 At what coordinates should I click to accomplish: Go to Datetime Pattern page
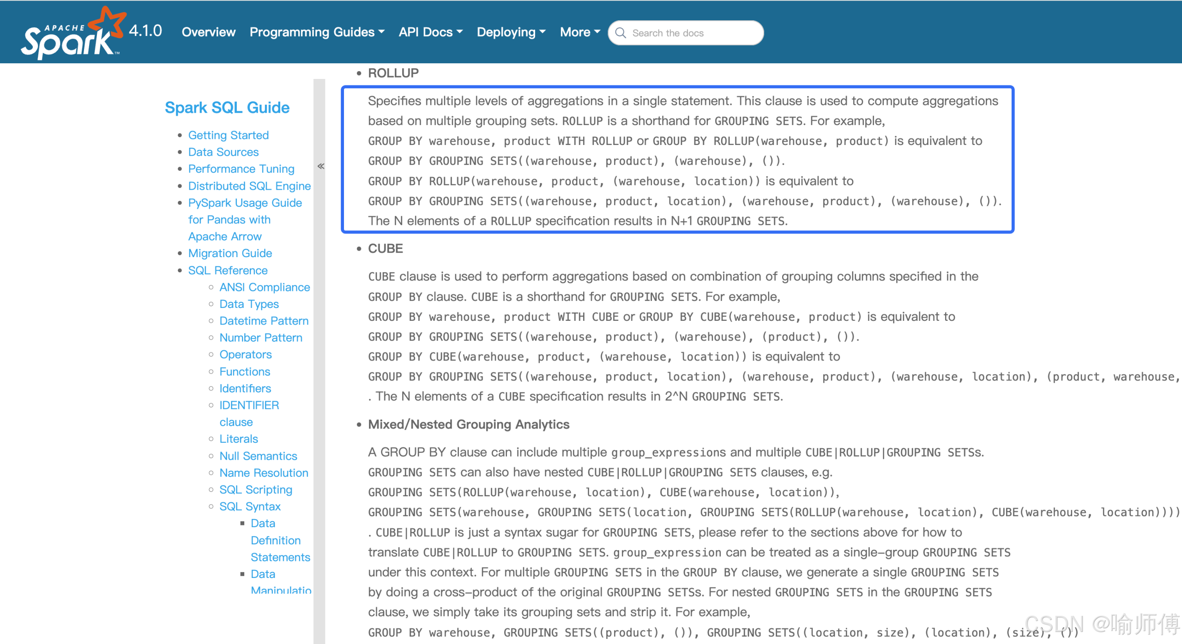click(264, 321)
